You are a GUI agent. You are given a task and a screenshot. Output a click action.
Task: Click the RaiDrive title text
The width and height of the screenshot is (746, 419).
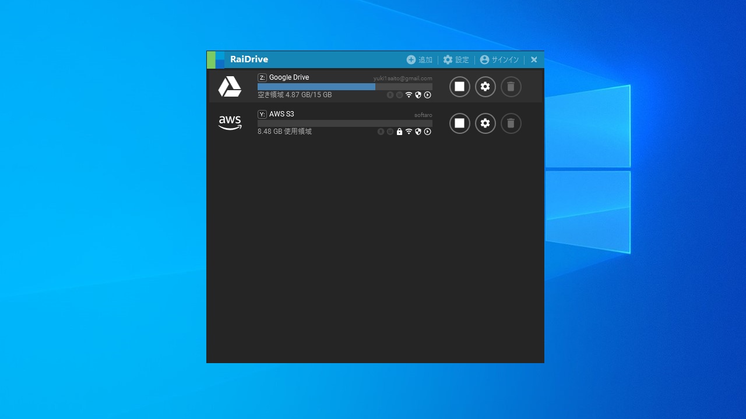click(x=249, y=59)
